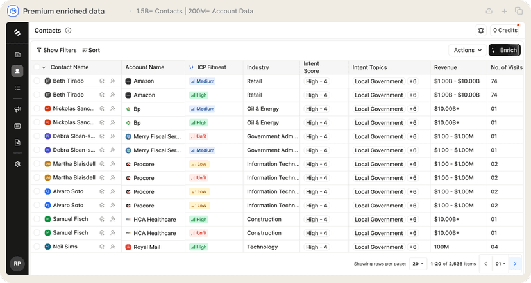This screenshot has height=283, width=531.
Task: Open the Actions dropdown
Action: tap(468, 50)
